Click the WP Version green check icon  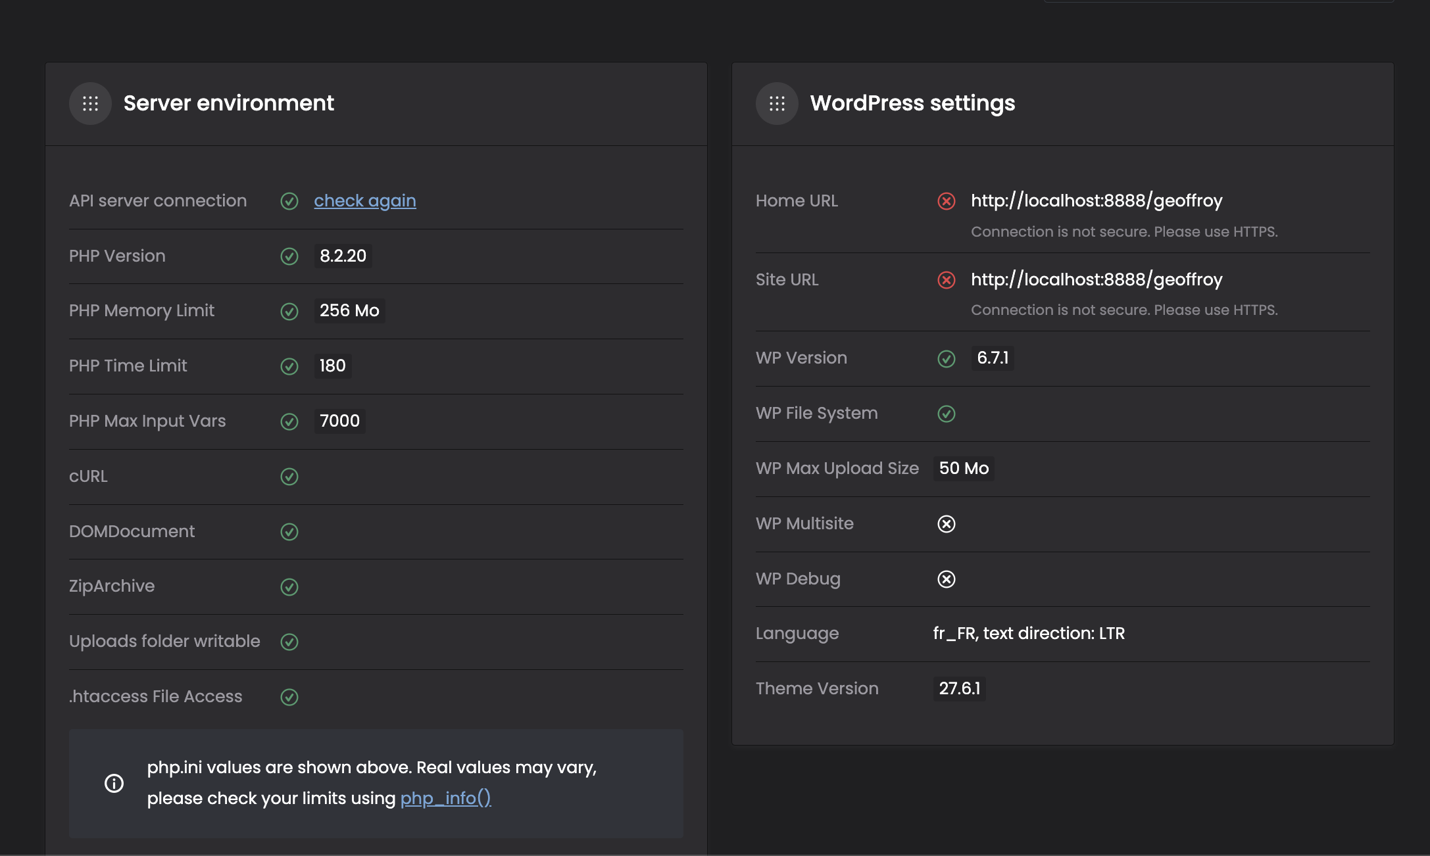click(947, 358)
